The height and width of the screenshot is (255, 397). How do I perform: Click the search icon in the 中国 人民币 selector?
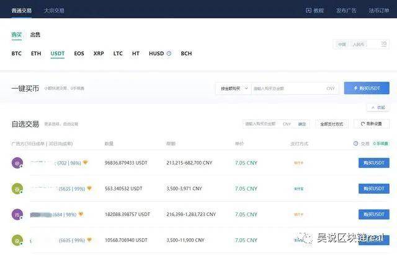[384, 44]
